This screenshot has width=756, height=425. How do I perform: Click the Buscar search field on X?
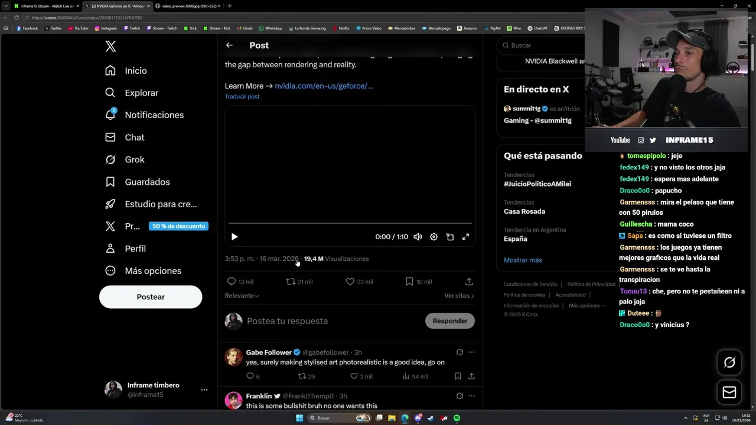pyautogui.click(x=540, y=45)
